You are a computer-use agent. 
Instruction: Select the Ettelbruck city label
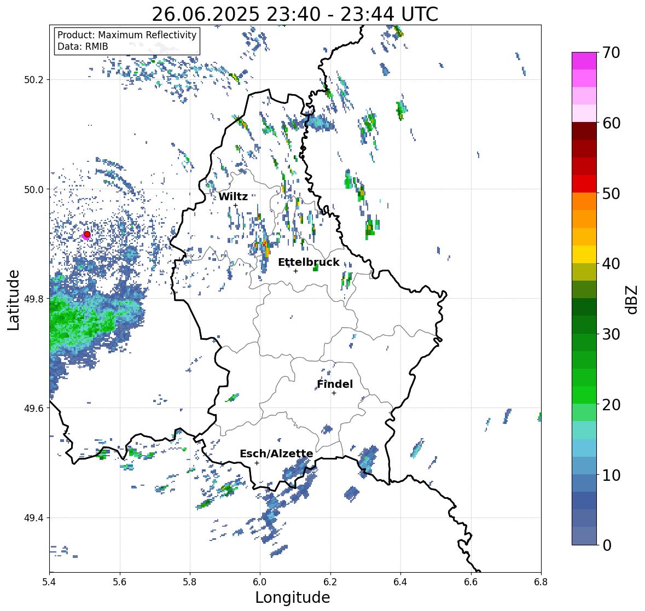[x=309, y=263]
